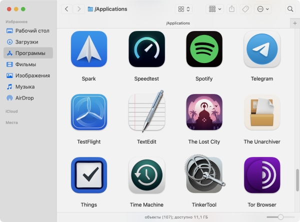The width and height of the screenshot is (300, 222).
Task: Open the icon view mode switcher
Action: (183, 9)
